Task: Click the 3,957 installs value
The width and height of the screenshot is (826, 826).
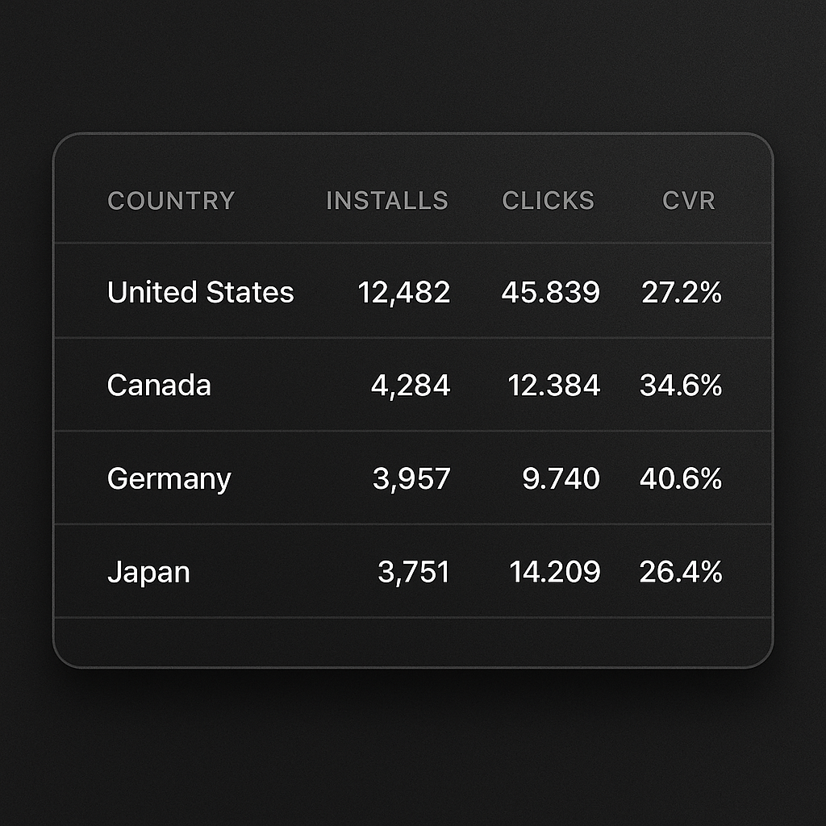Action: click(x=411, y=479)
